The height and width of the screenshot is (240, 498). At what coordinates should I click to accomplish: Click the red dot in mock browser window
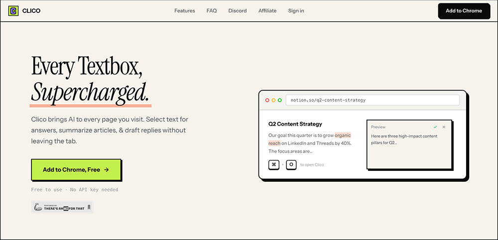pyautogui.click(x=267, y=100)
